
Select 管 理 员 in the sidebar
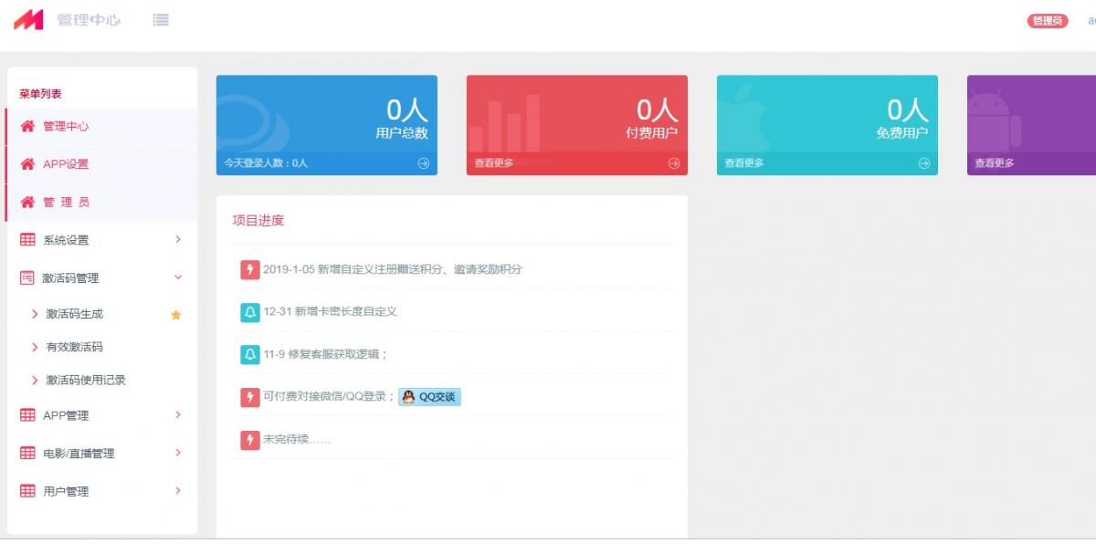tap(66, 203)
